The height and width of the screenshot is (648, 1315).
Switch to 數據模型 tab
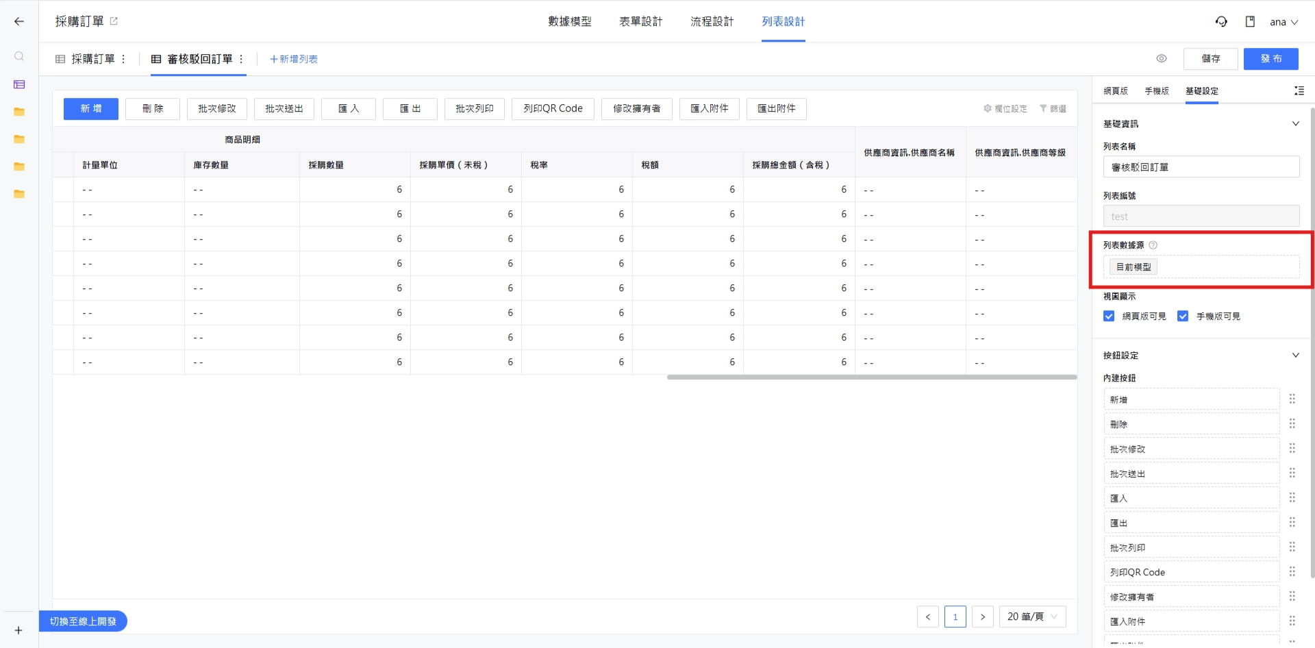(570, 21)
